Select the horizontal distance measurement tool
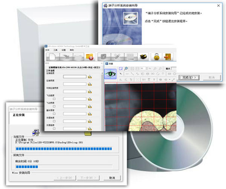 [127, 74]
